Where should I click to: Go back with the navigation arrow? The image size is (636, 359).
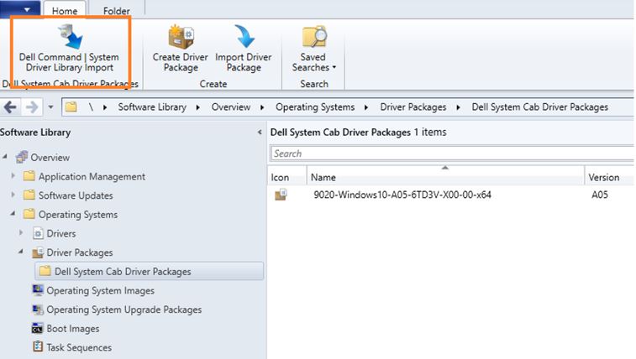tap(10, 107)
